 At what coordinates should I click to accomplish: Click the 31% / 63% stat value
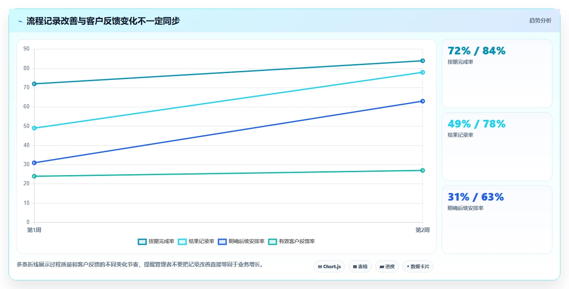coord(476,197)
